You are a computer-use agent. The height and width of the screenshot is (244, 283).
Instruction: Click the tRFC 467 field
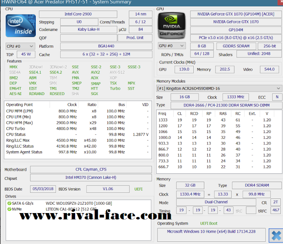pyautogui.click(x=275, y=210)
